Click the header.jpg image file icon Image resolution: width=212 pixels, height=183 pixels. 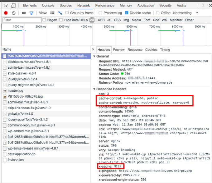pyautogui.click(x=5, y=91)
